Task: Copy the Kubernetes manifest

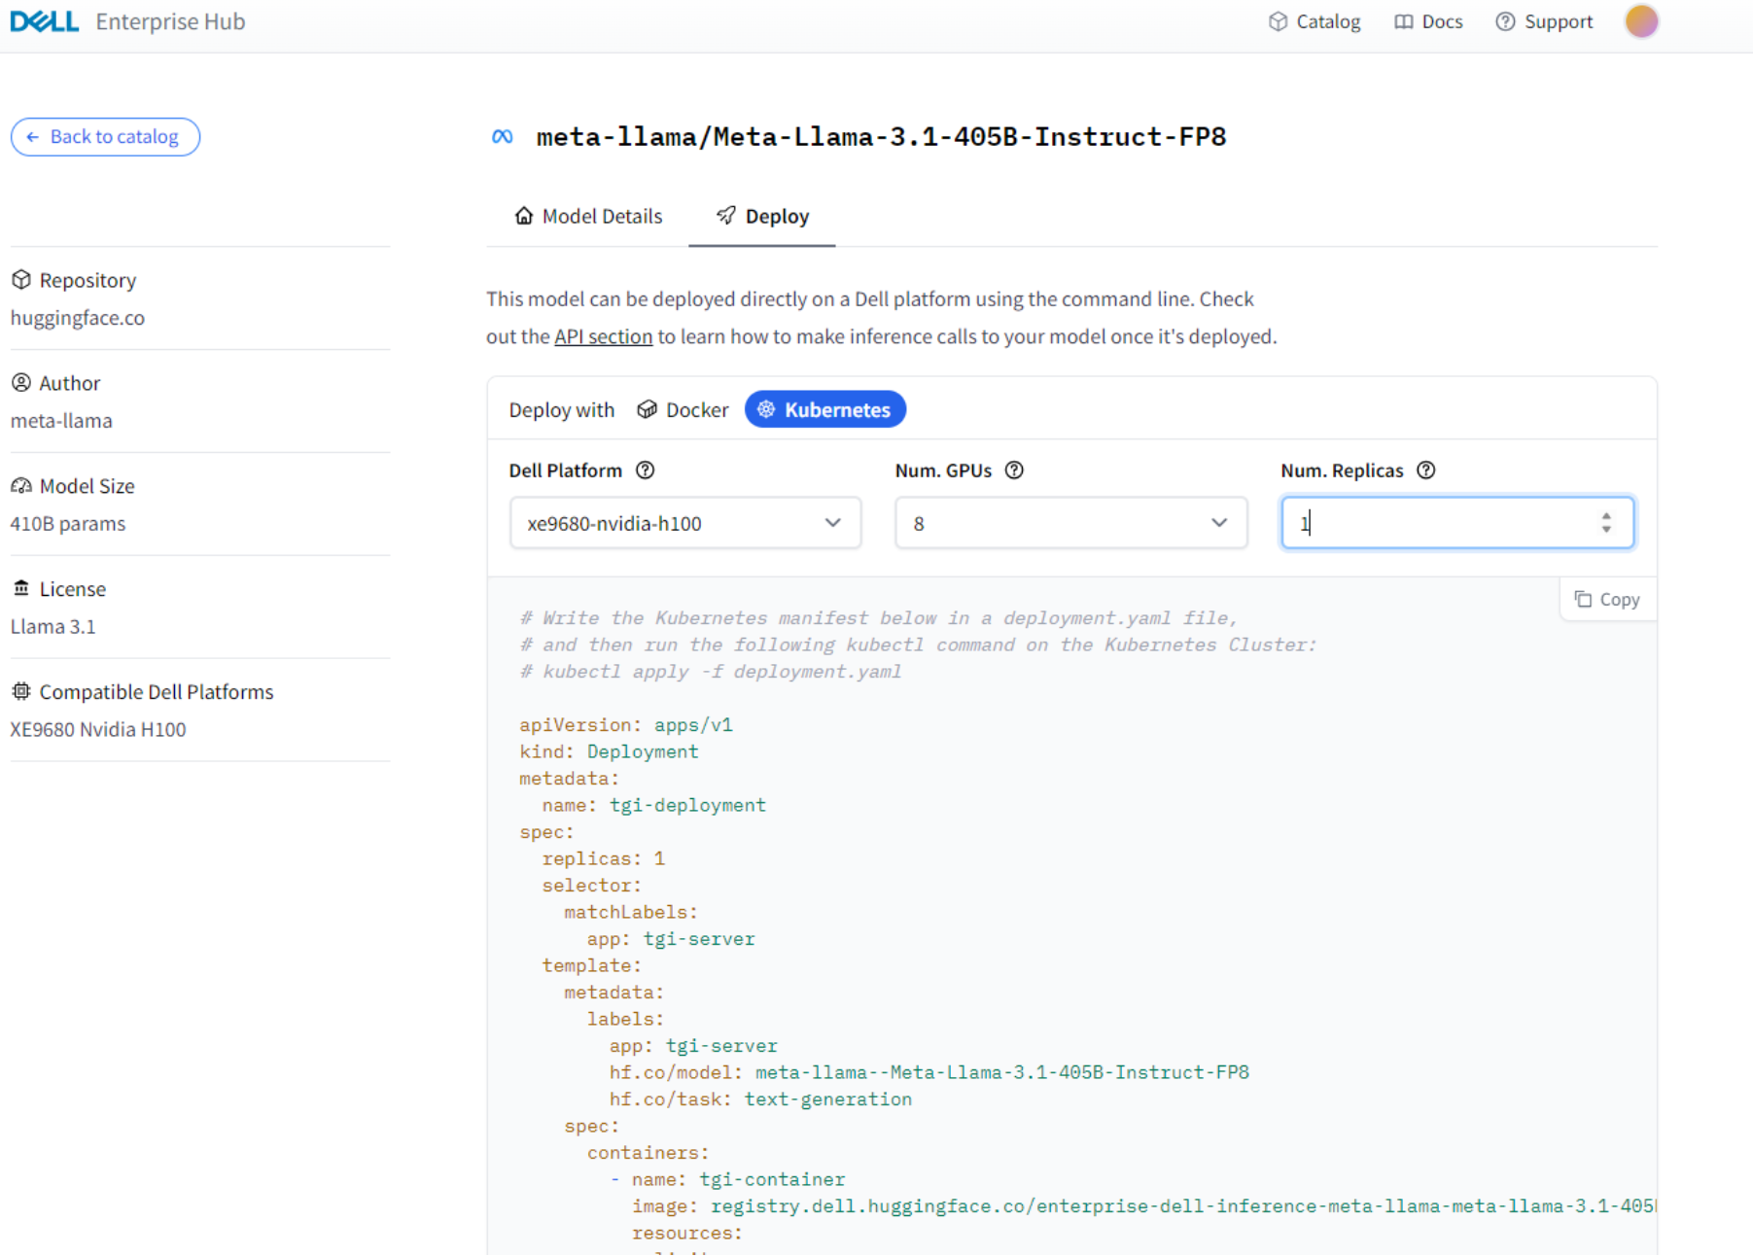Action: (1607, 600)
